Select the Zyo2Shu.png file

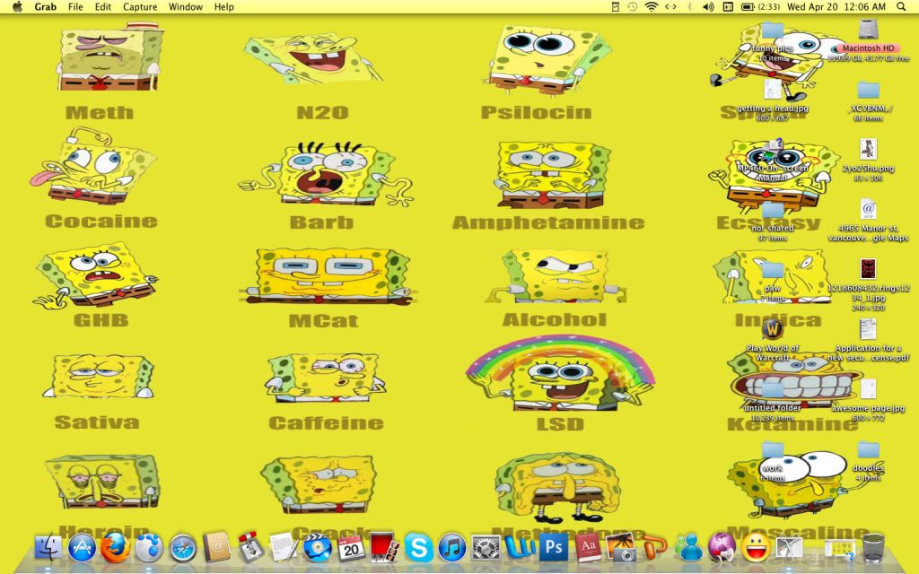pyautogui.click(x=868, y=150)
